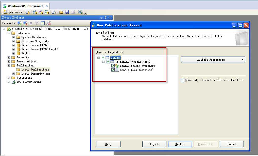Click the Filter funnel icon
This screenshot has height=156, width=258.
(x=37, y=23)
